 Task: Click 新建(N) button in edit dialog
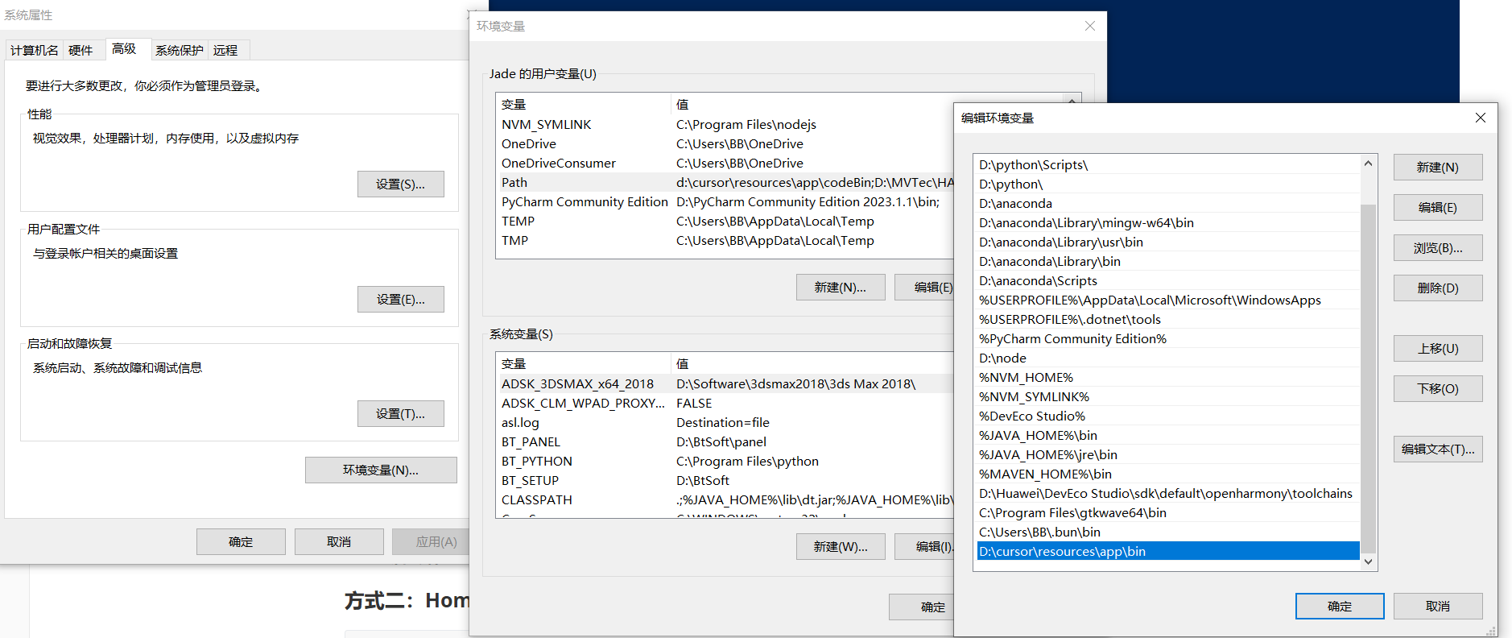(1437, 168)
